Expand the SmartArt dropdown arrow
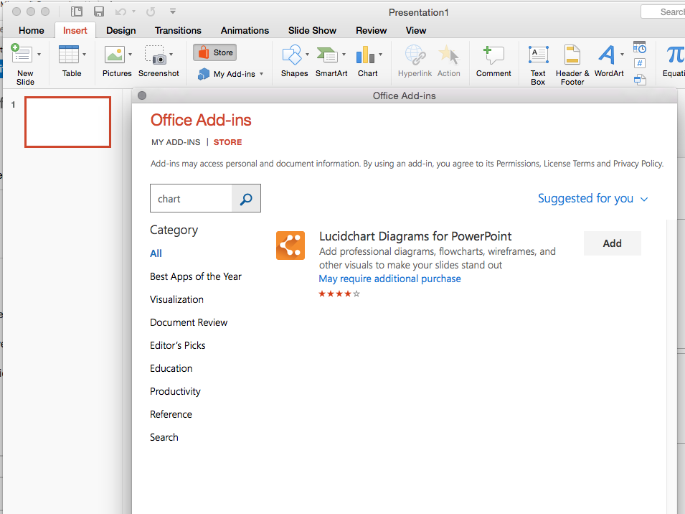Viewport: 685px width, 514px height. tap(344, 54)
